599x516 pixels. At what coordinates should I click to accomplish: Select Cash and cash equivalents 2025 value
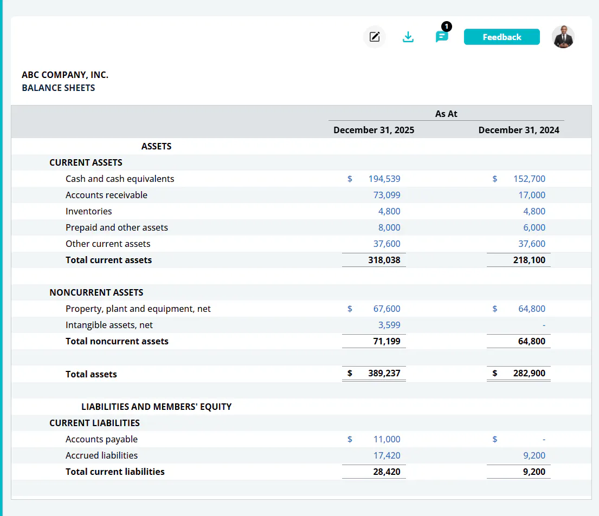point(384,179)
